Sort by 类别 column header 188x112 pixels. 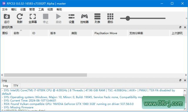pos(81,33)
